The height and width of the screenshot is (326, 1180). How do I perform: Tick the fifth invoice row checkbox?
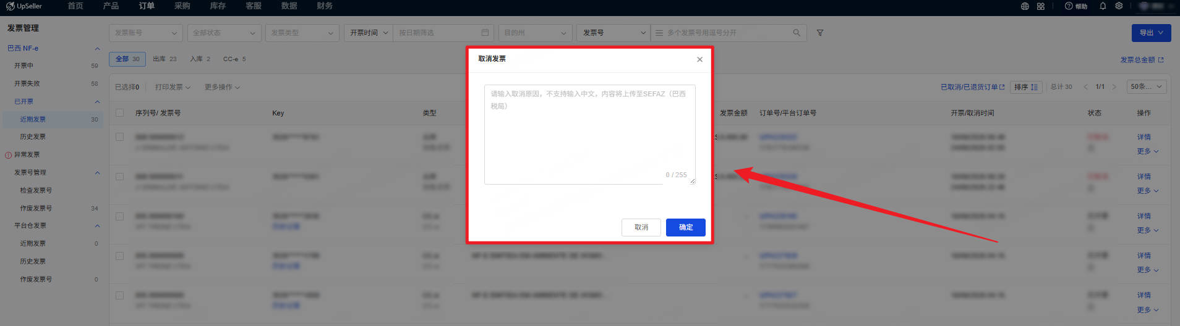tap(120, 296)
